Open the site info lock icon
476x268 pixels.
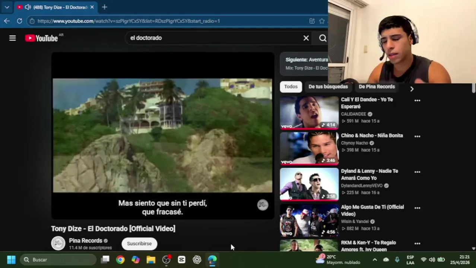(32, 21)
